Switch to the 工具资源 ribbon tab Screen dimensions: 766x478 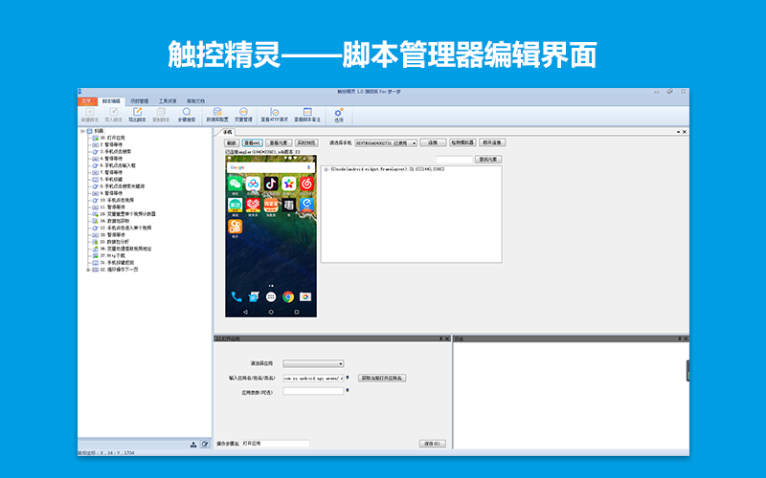click(x=168, y=99)
